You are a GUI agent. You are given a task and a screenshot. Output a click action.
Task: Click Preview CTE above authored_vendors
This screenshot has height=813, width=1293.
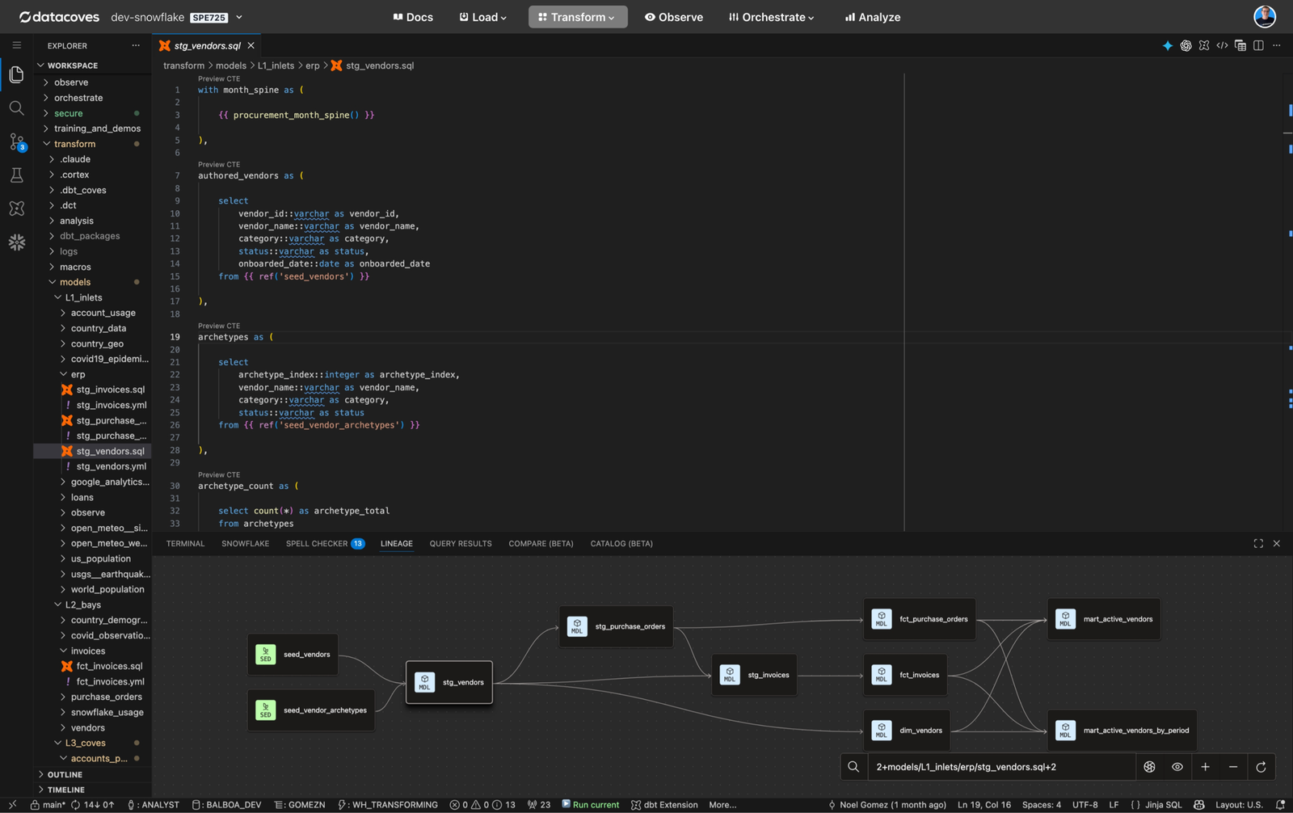pos(219,164)
